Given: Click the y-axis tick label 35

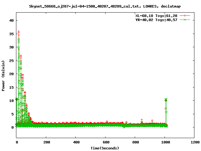Looking at the screenshot, I should coord(11,34).
